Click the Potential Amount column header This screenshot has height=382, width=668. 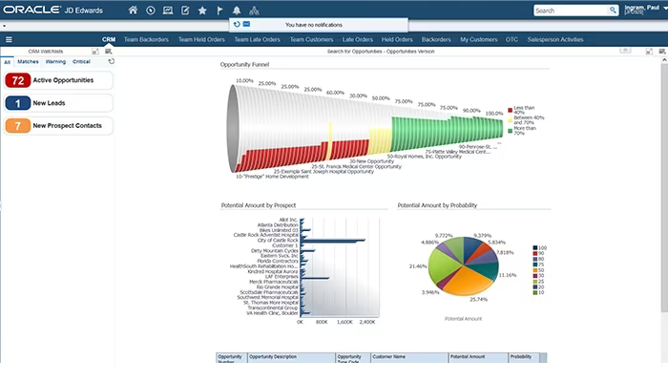(478, 357)
